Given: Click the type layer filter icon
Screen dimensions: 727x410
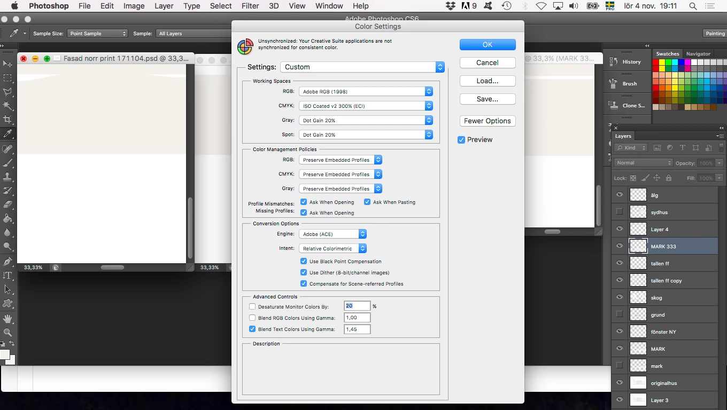Looking at the screenshot, I should click(683, 148).
